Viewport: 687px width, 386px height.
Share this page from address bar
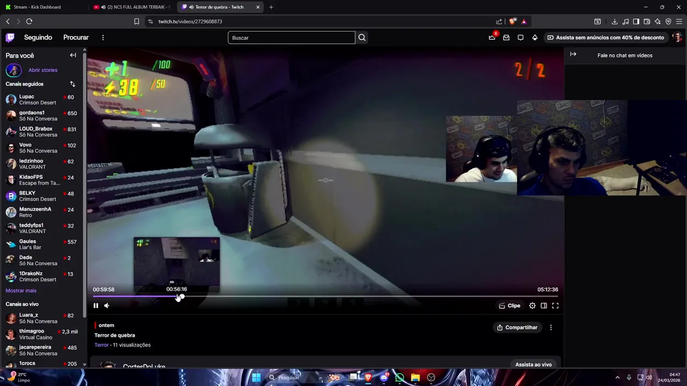click(499, 21)
